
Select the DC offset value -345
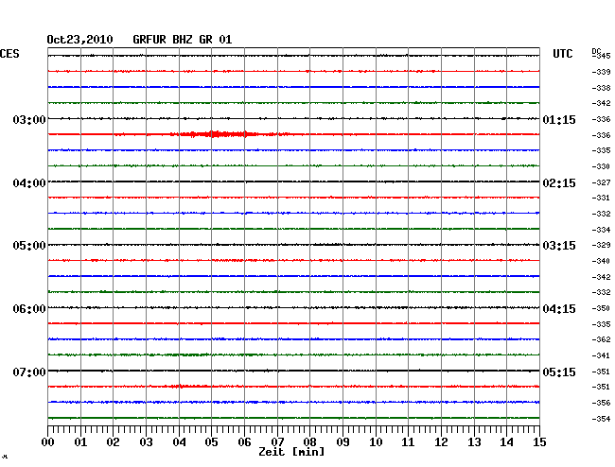point(601,56)
